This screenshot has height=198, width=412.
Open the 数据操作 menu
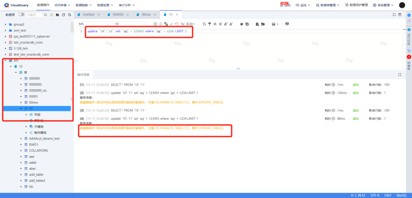click(x=43, y=5)
